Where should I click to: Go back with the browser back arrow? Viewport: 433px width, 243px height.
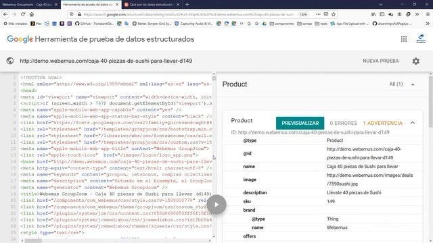coord(5,14)
